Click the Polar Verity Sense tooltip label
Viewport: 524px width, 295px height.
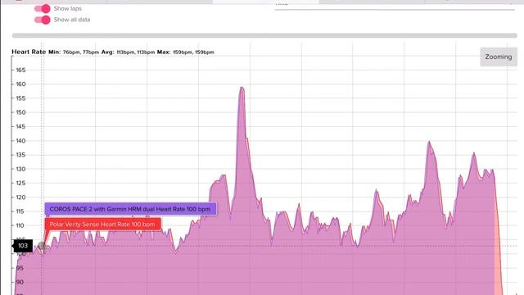click(102, 224)
